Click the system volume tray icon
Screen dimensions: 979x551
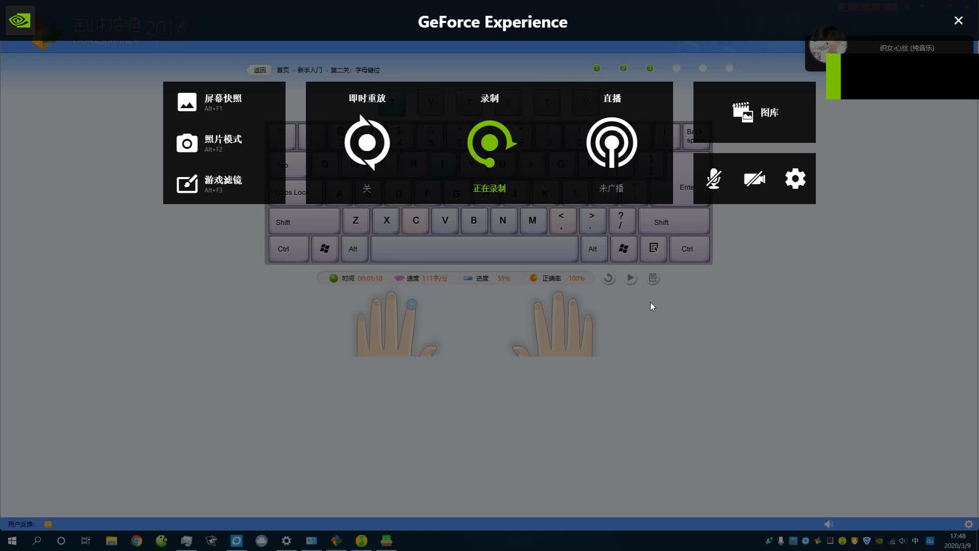coord(903,541)
